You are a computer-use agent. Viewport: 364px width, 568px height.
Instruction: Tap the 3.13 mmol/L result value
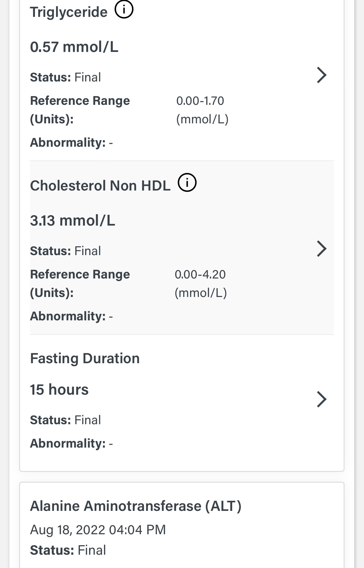click(73, 221)
